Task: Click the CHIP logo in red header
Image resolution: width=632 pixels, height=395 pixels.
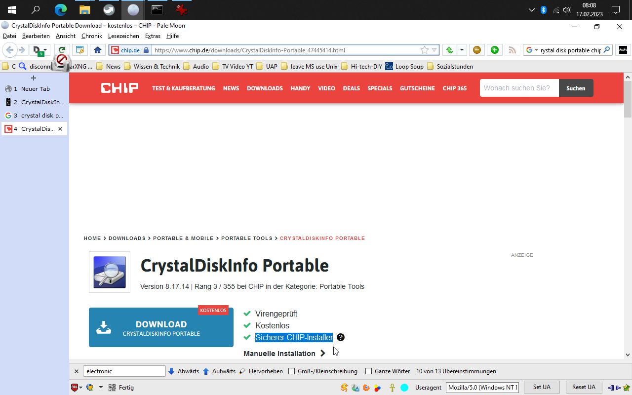Action: point(119,88)
